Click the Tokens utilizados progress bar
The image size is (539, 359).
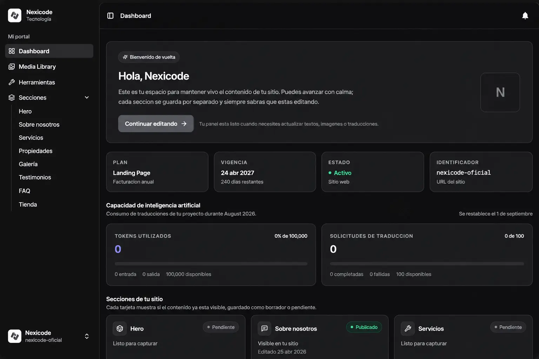[x=211, y=264]
